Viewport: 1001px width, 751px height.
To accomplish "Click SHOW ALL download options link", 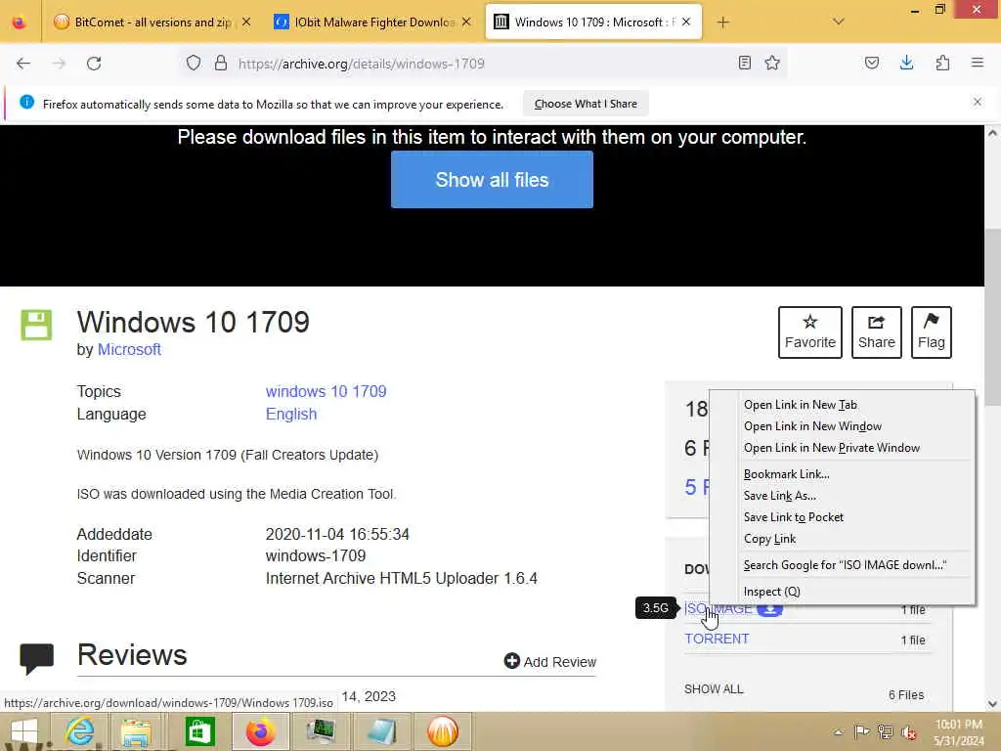I will (x=714, y=689).
